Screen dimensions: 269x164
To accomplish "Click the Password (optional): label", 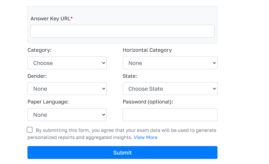I will coord(148,102).
